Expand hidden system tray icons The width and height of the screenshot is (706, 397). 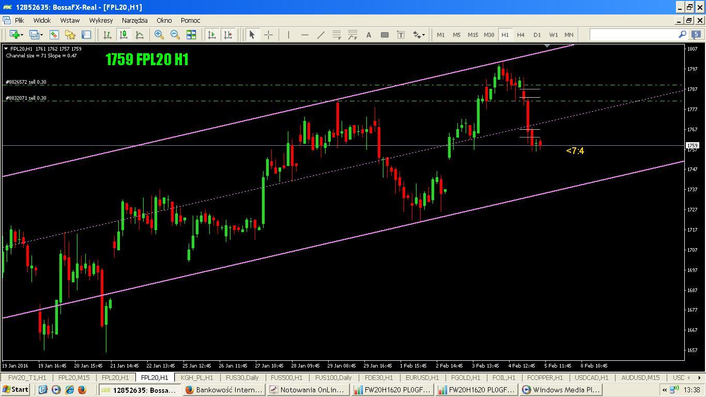[x=665, y=390]
